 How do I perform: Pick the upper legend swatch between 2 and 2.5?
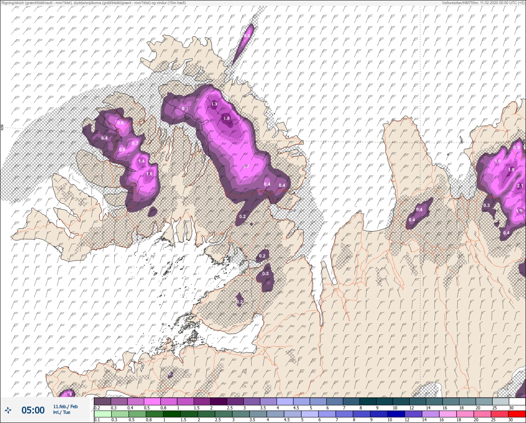(219, 401)
